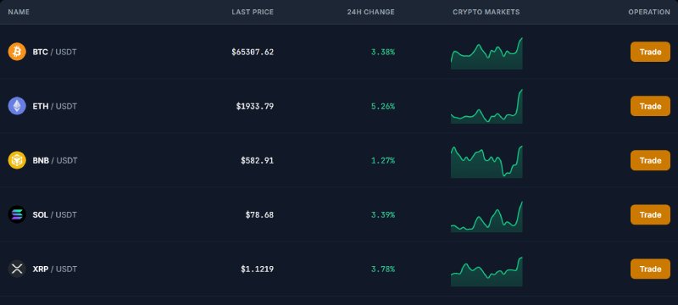Select the SOL / USDT pair name
Viewport: 678px width, 305px height.
click(54, 214)
